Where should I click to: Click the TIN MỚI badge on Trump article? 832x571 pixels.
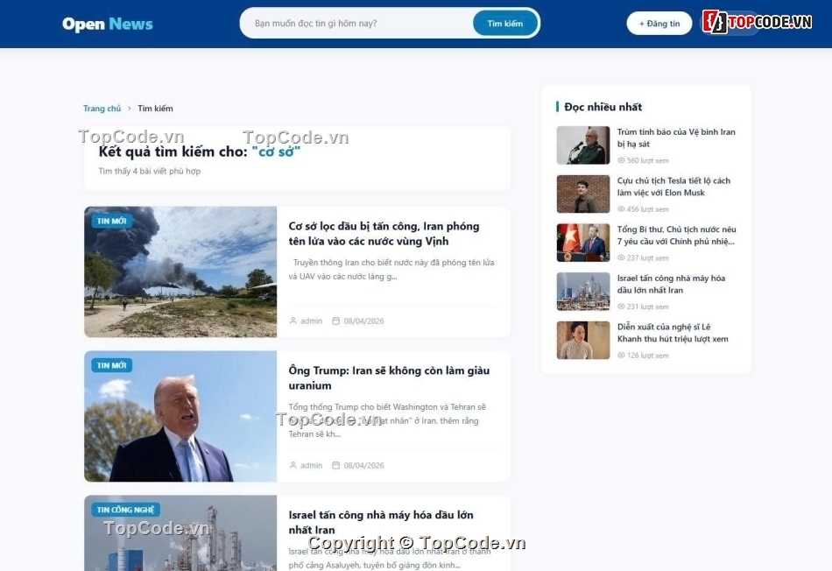click(x=111, y=365)
